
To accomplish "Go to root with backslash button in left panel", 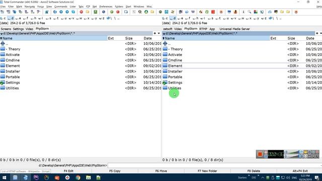I will [115, 18].
